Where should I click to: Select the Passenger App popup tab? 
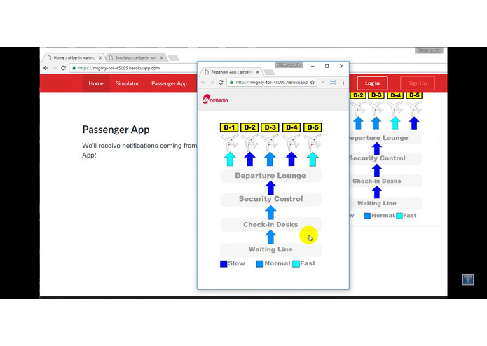231,72
